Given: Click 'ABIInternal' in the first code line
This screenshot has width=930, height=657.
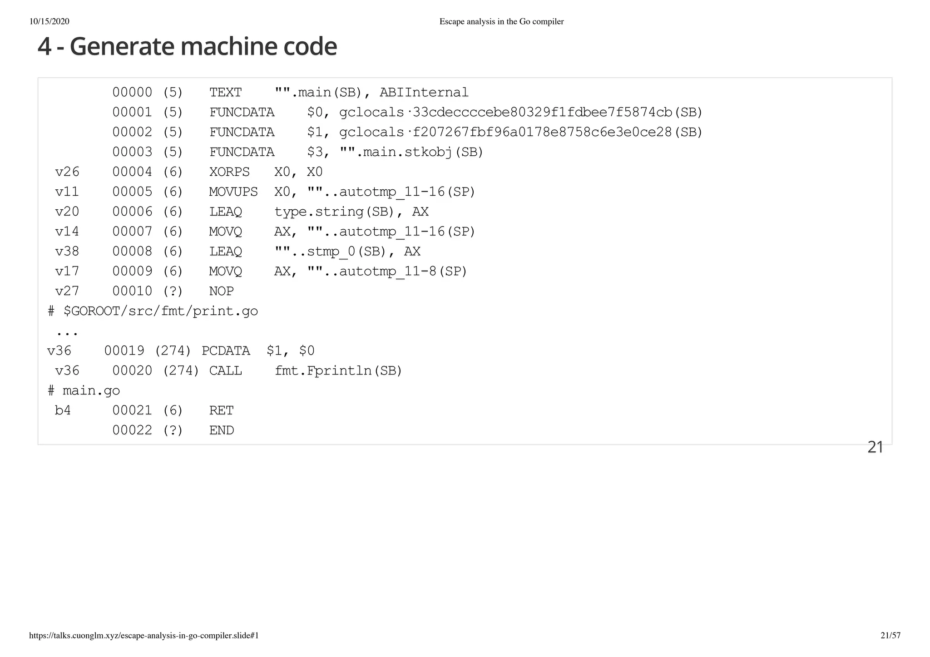Looking at the screenshot, I should pos(424,92).
